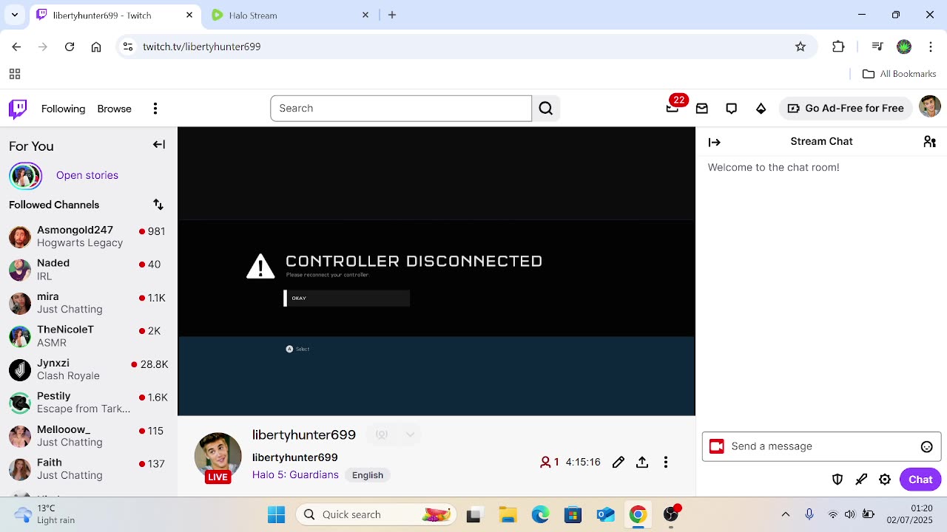Click the libertyhunter699 channel avatar
Image resolution: width=947 pixels, height=532 pixels.
[x=218, y=456]
